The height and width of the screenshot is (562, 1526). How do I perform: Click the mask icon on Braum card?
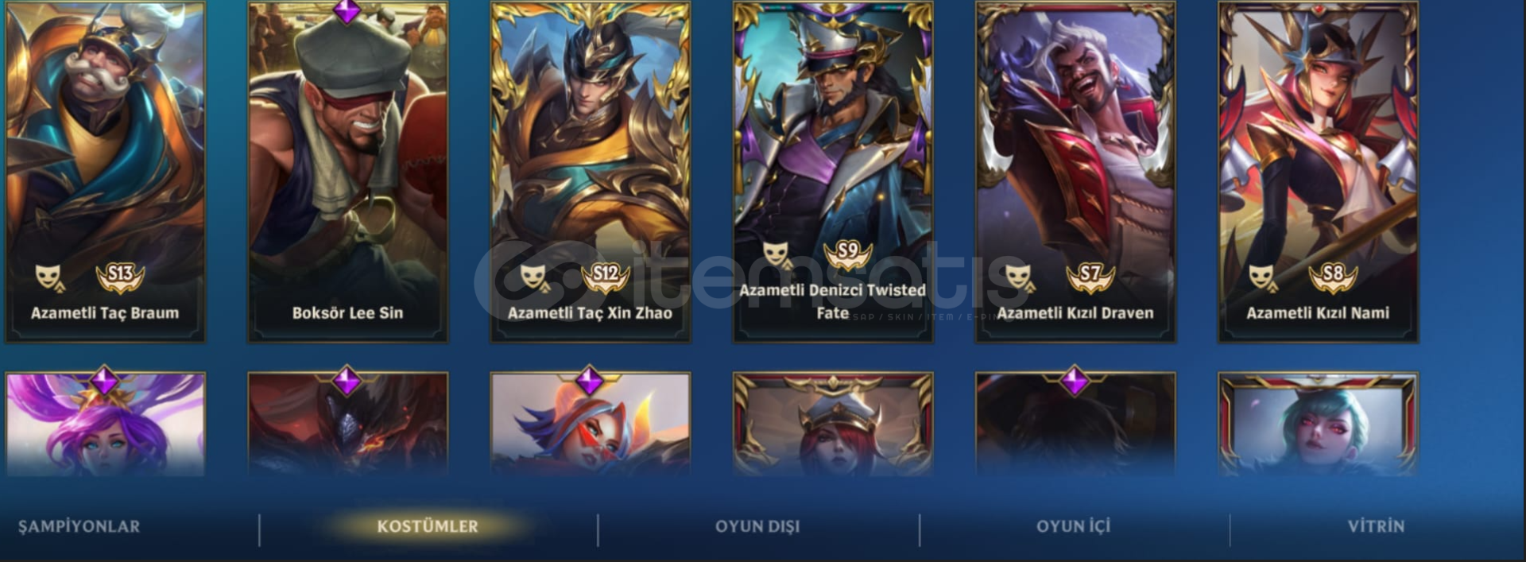click(49, 278)
